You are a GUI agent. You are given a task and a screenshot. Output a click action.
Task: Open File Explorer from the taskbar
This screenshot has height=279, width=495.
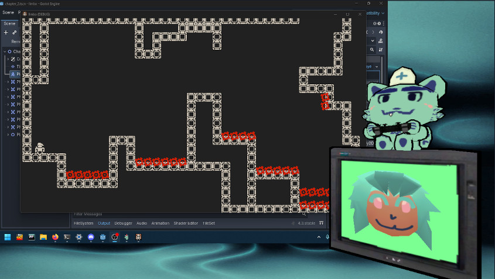[43, 237]
